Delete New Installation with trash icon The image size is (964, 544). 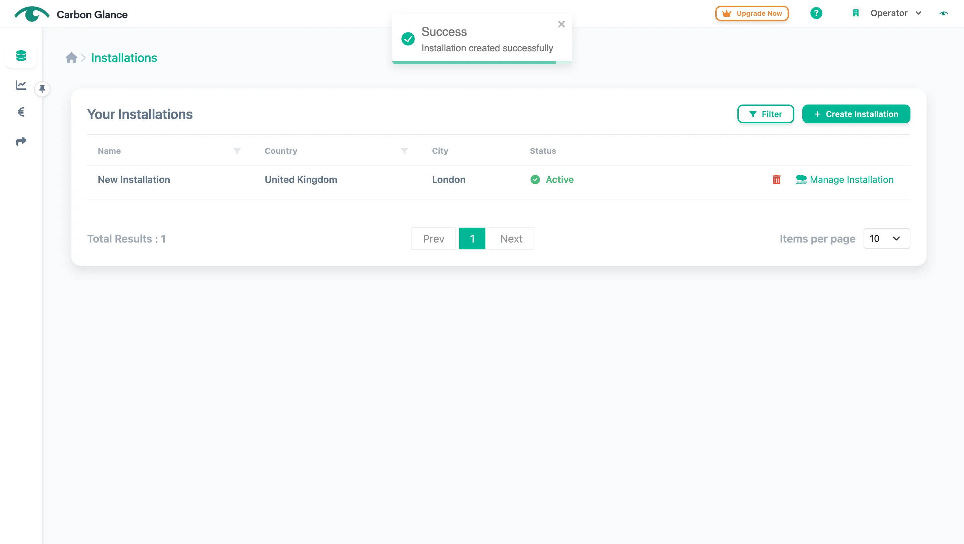pos(777,180)
